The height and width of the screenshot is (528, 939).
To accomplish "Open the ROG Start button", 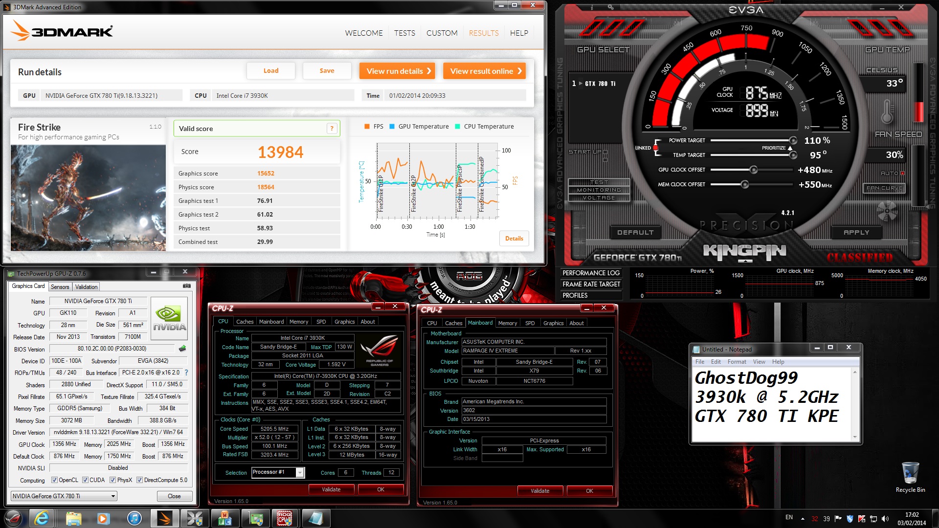I will click(x=13, y=518).
